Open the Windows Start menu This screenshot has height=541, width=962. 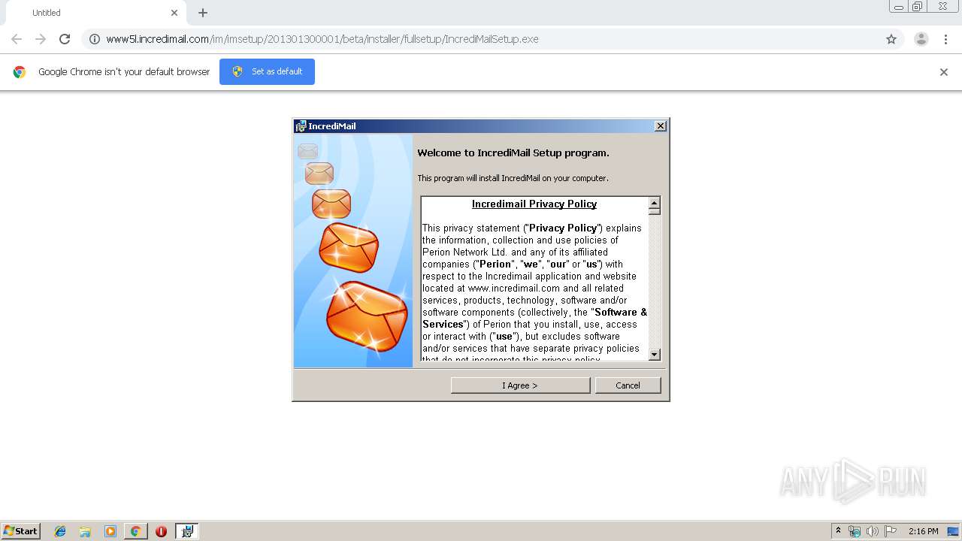click(x=20, y=531)
